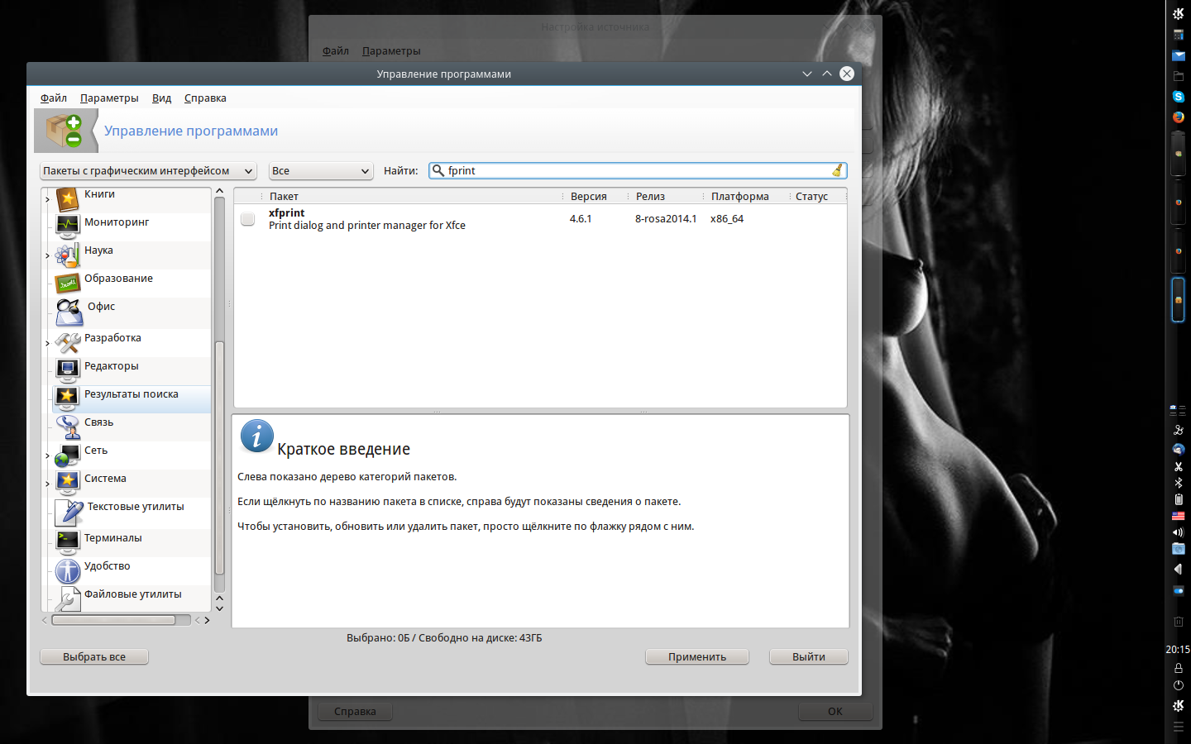Click the lock screen icon in the panel

pyautogui.click(x=1179, y=668)
